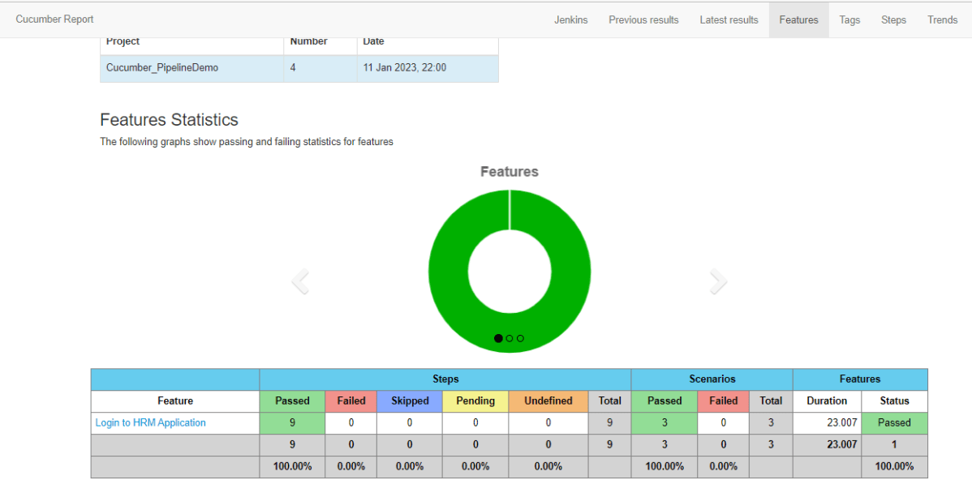
Task: View the Trends tab
Action: pos(942,19)
